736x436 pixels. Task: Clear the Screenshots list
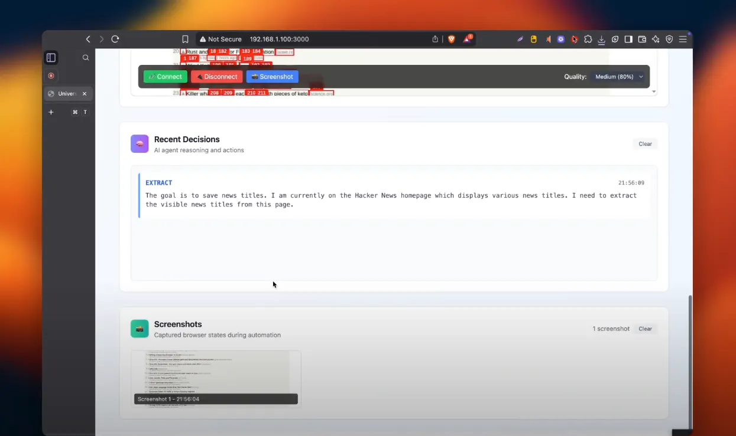click(645, 329)
